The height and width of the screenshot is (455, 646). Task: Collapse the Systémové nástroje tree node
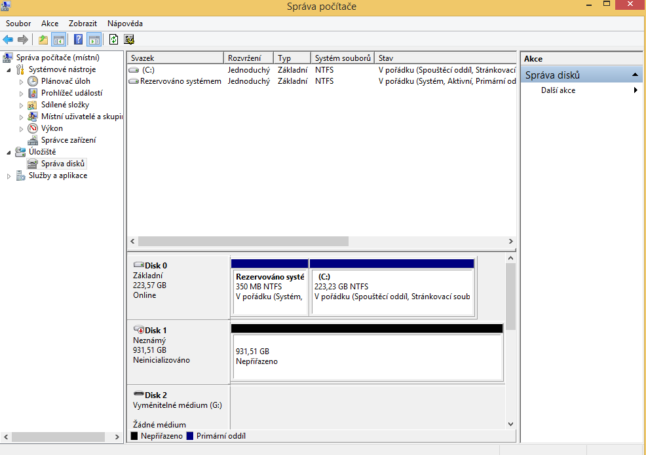9,70
